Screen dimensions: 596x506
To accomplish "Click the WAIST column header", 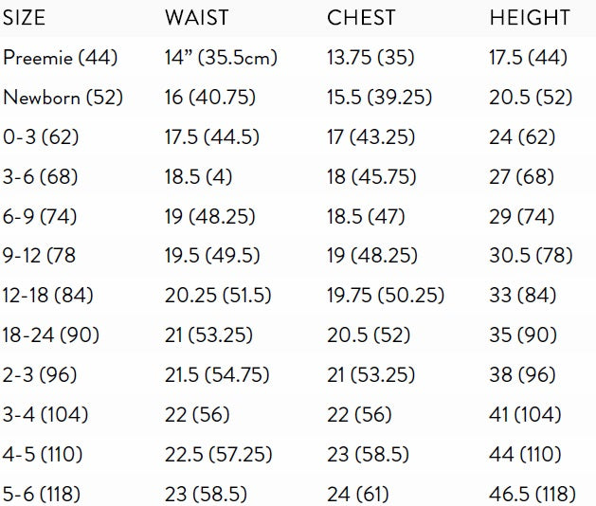I will [x=197, y=18].
